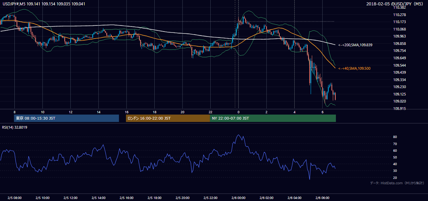
Task: Click price level 108.915 on axis
Action: pos(400,109)
